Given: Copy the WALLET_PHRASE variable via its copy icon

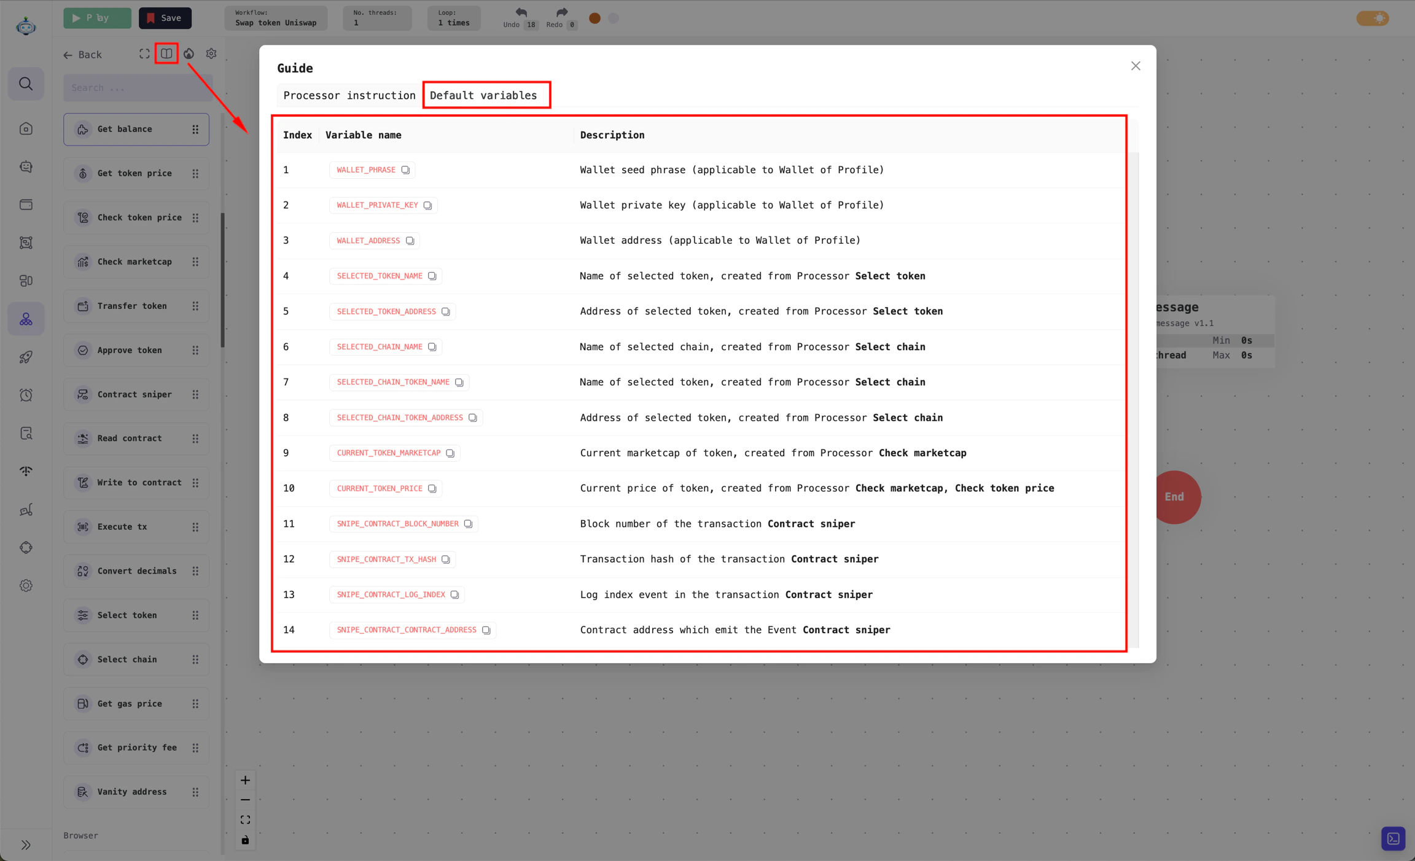Looking at the screenshot, I should click(406, 169).
